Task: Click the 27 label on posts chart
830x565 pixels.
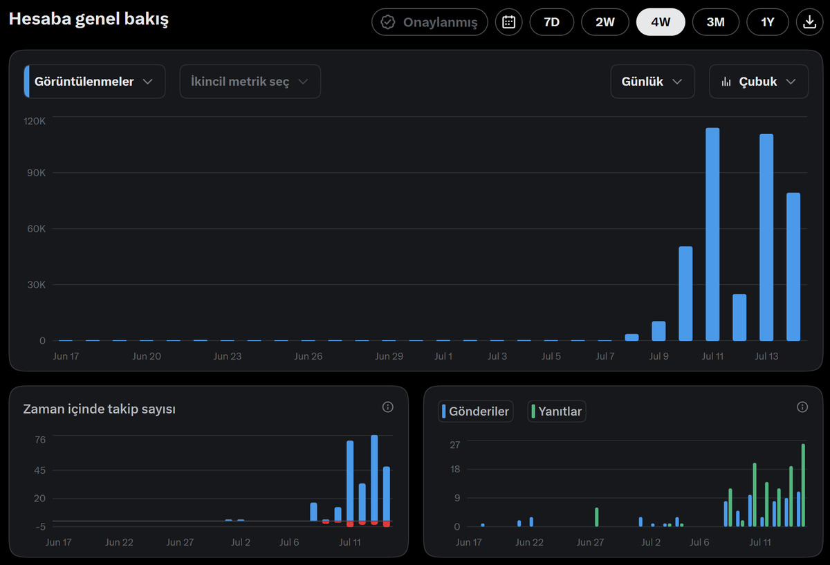Action: 454,445
